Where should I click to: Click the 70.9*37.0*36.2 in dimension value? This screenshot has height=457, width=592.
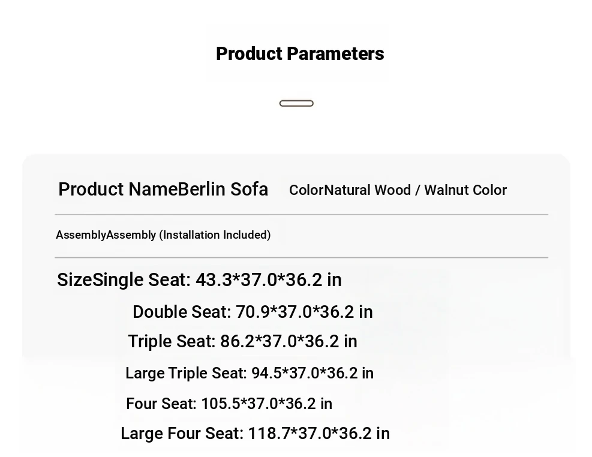pyautogui.click(x=304, y=312)
